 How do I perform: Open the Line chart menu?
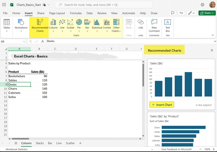[x=62, y=25]
